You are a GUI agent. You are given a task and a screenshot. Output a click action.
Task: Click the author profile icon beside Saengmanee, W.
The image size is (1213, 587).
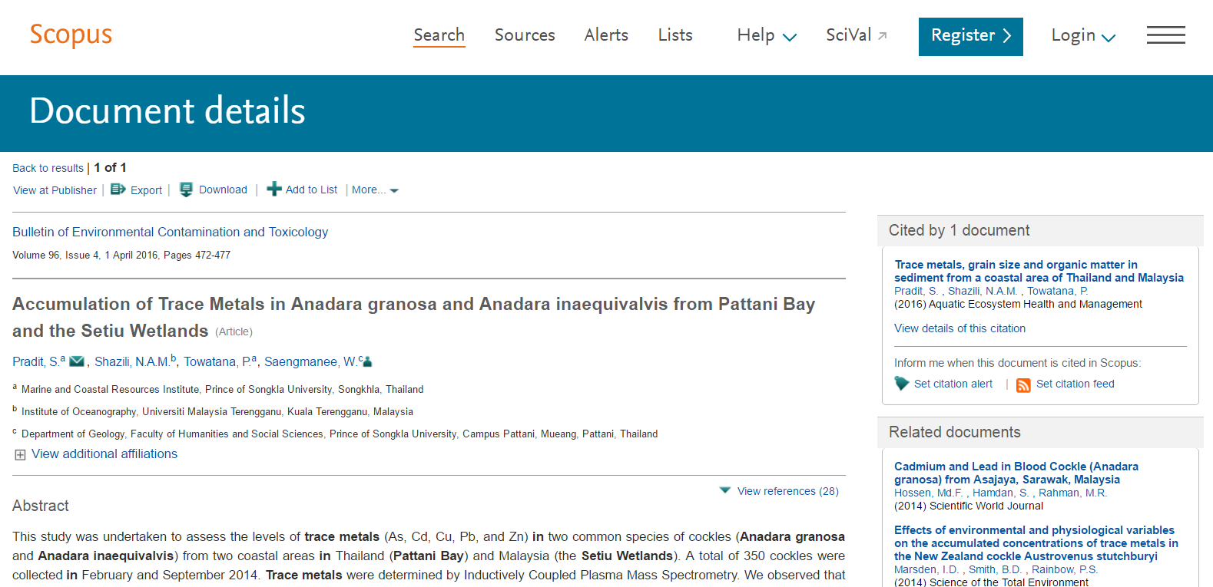point(367,361)
